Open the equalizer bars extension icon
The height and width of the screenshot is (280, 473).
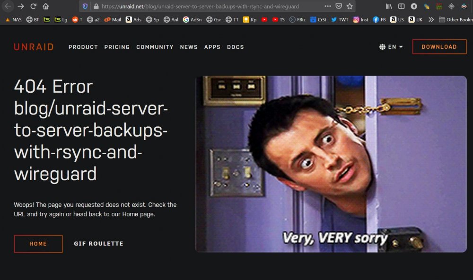pos(439,6)
